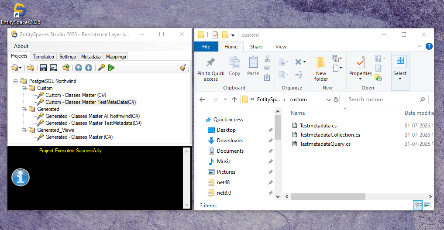Switch to the Settings tab
Image resolution: width=444 pixels, height=230 pixels.
click(x=67, y=57)
